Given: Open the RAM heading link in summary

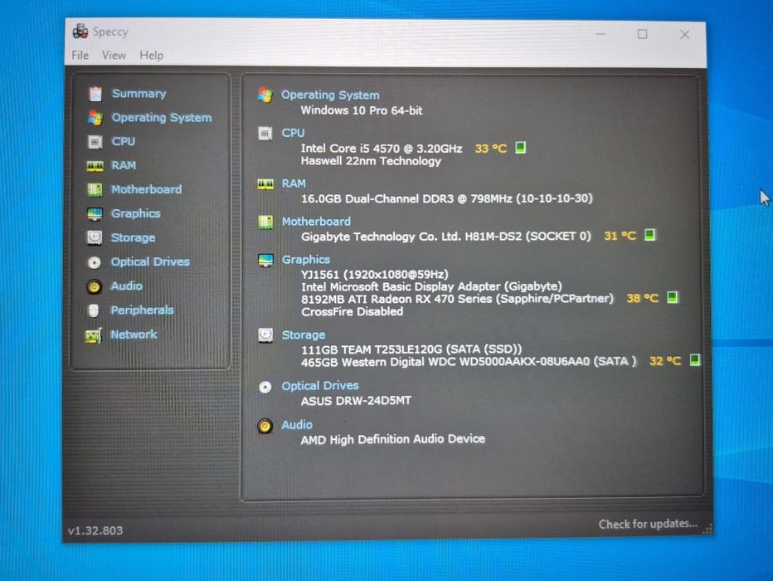Looking at the screenshot, I should 294,183.
